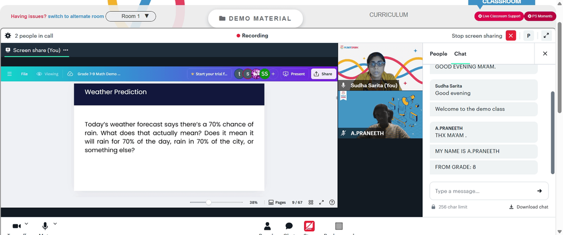Click green SS collaborator avatar
Screen dimensions: 563x235
(x=265, y=74)
